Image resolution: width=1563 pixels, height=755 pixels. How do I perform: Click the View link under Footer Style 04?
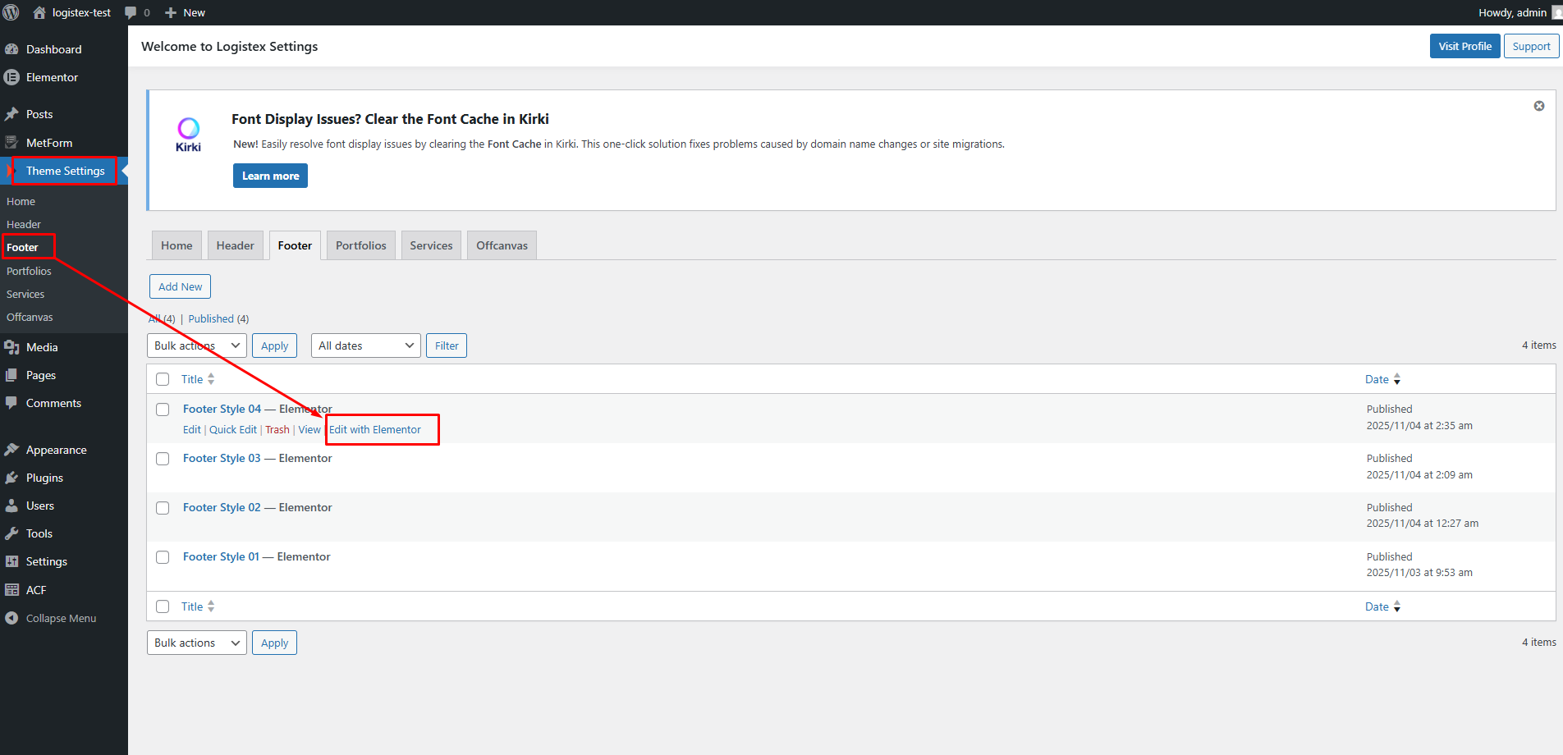309,429
